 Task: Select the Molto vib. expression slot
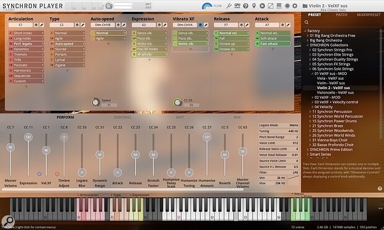coord(150,44)
